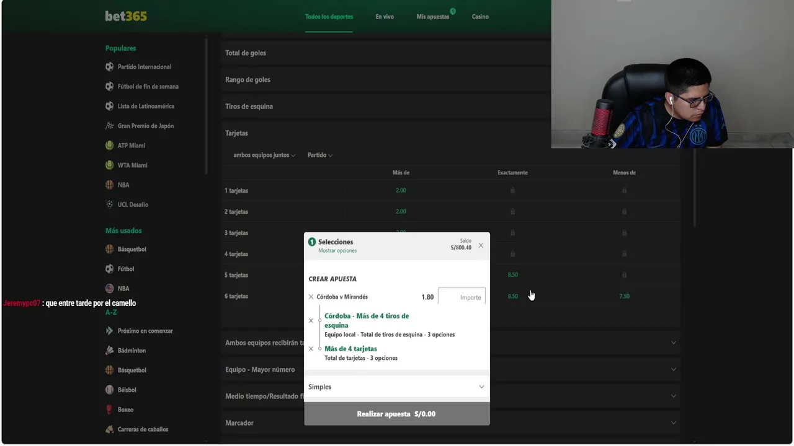
Task: Go to Casino tab
Action: (x=480, y=17)
